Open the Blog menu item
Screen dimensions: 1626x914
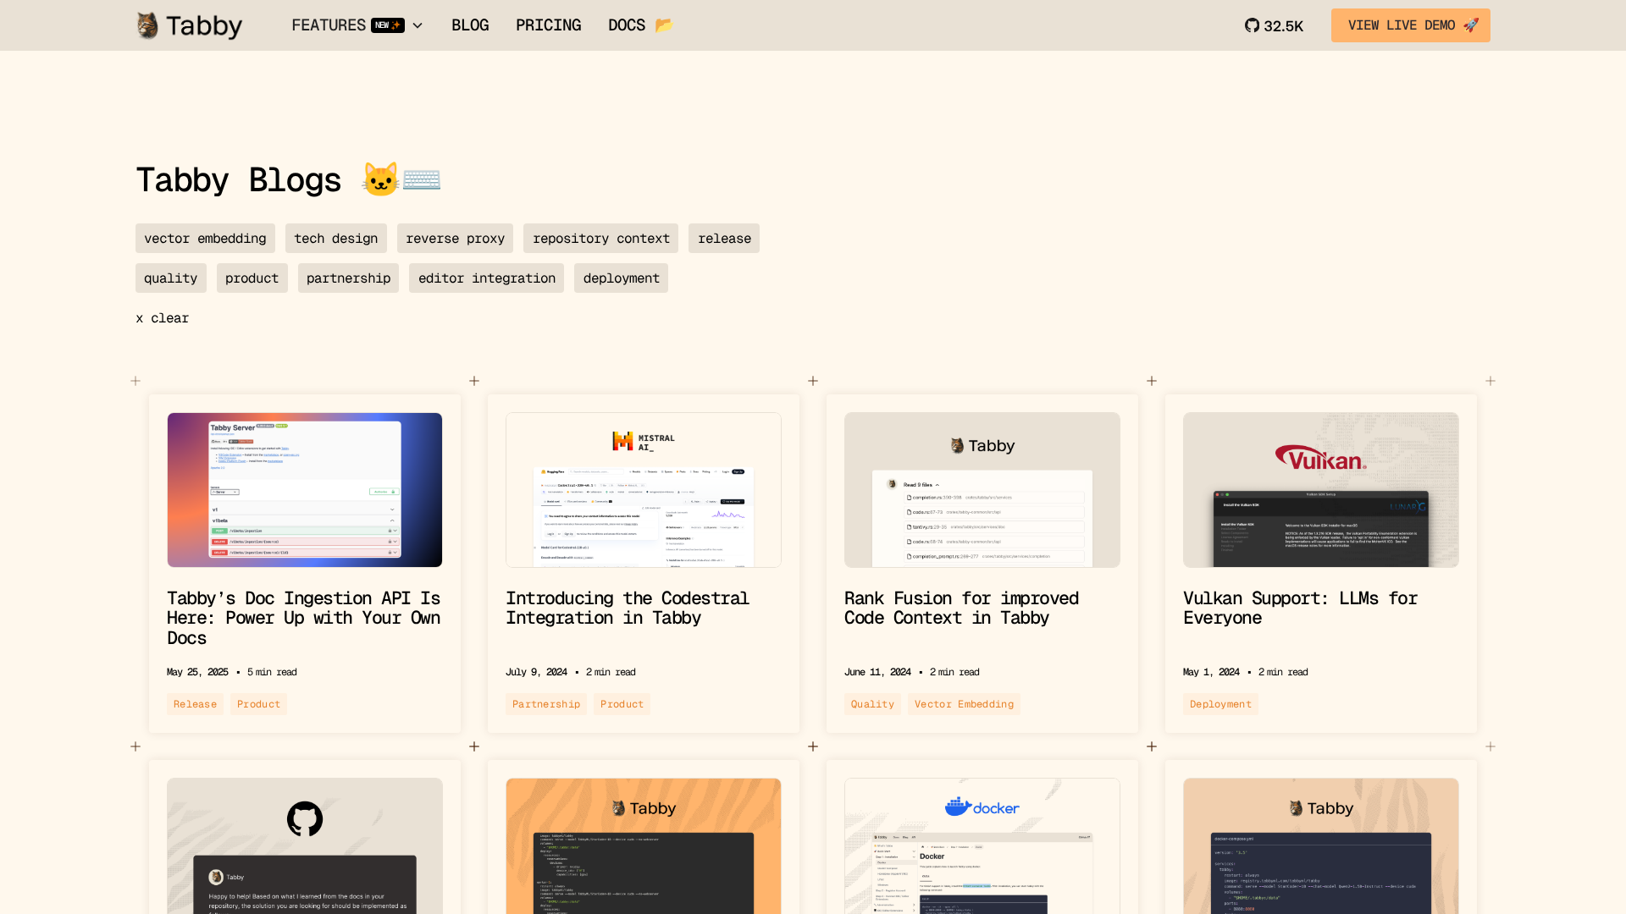tap(470, 25)
